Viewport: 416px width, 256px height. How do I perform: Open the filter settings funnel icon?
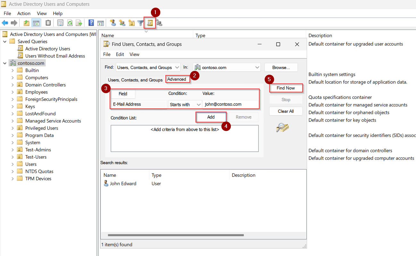pos(140,23)
